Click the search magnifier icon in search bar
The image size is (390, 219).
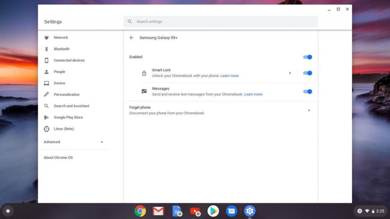tap(129, 22)
